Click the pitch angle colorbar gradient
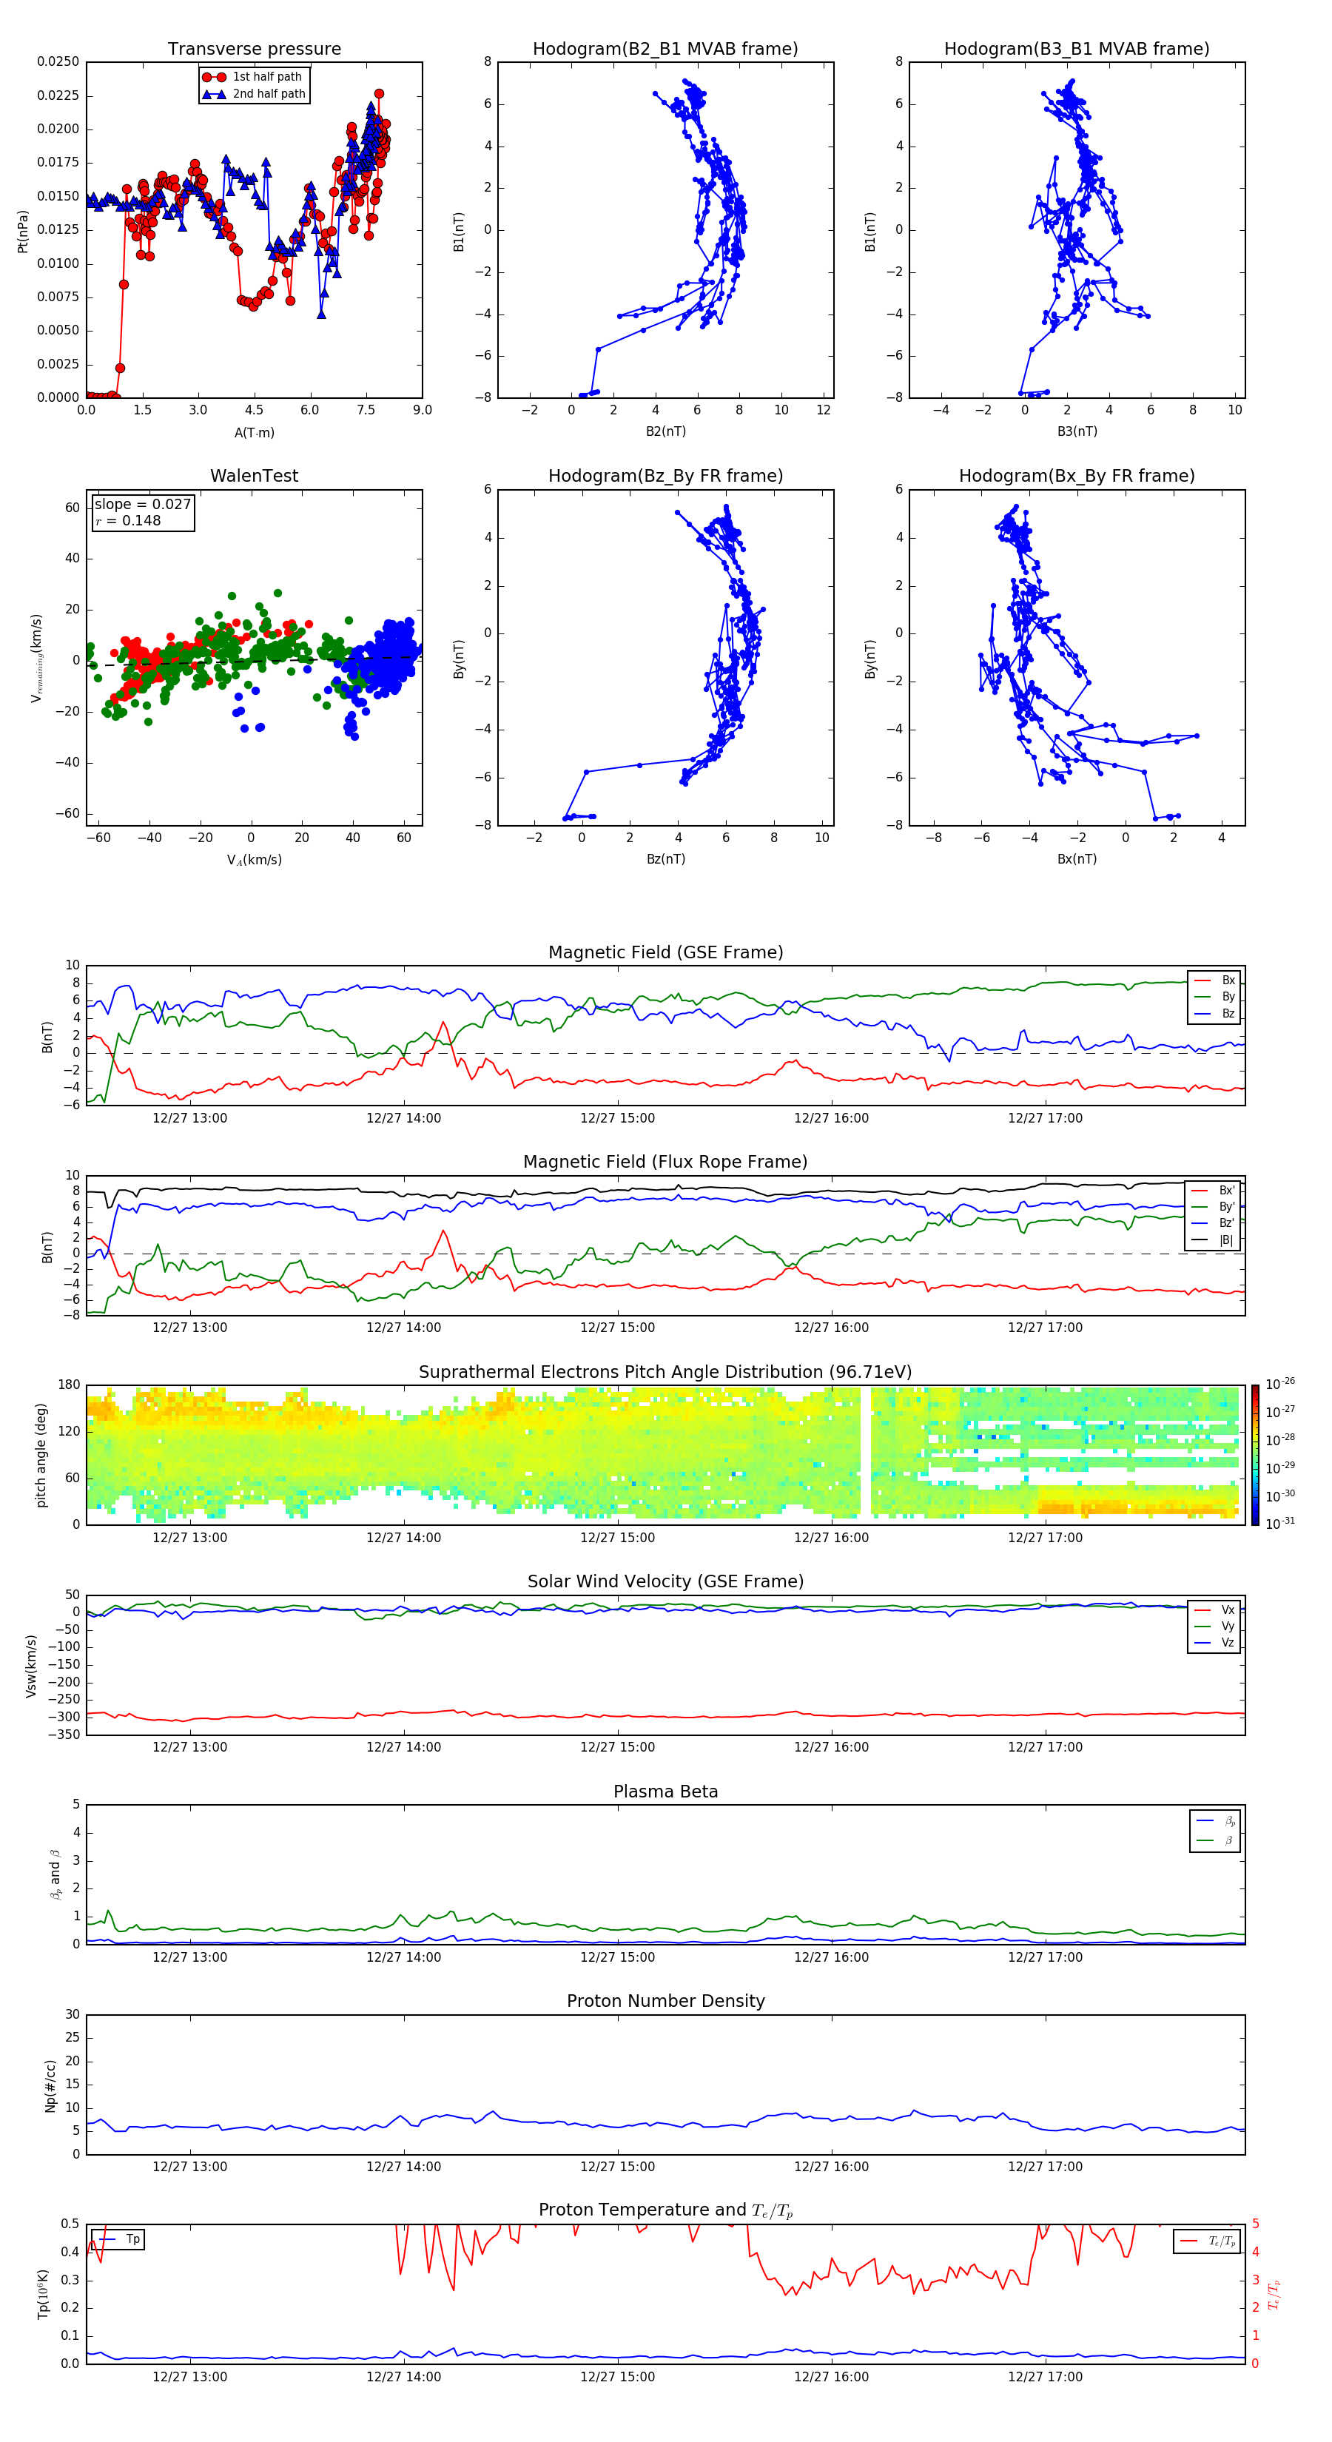 coord(1255,1455)
